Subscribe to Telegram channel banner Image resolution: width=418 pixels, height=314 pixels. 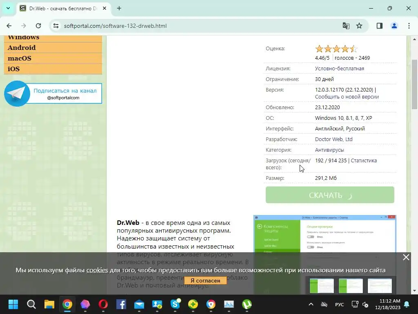(x=53, y=94)
